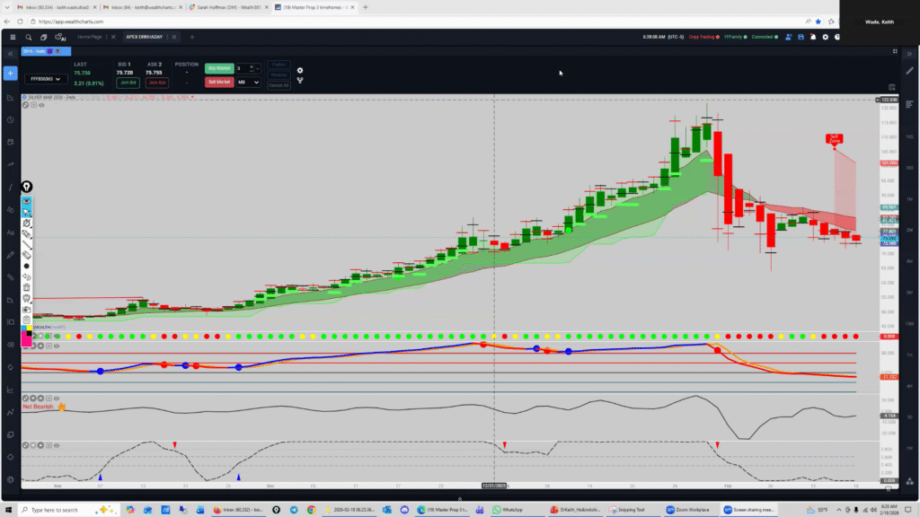
Task: Open the MS order type dropdown
Action: (248, 82)
